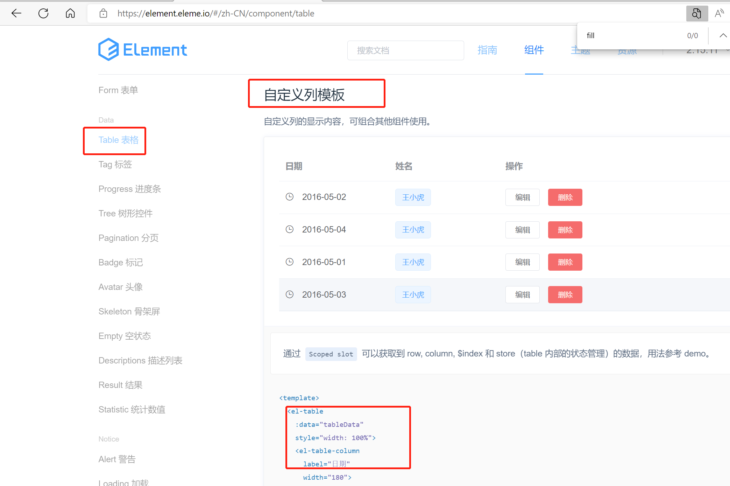
Task: Click the page refresh icon
Action: 43,13
